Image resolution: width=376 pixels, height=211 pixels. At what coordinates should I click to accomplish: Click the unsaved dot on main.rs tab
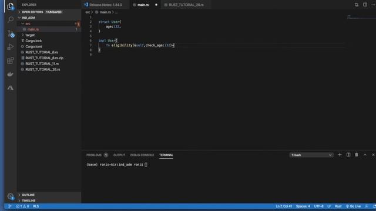(x=156, y=5)
